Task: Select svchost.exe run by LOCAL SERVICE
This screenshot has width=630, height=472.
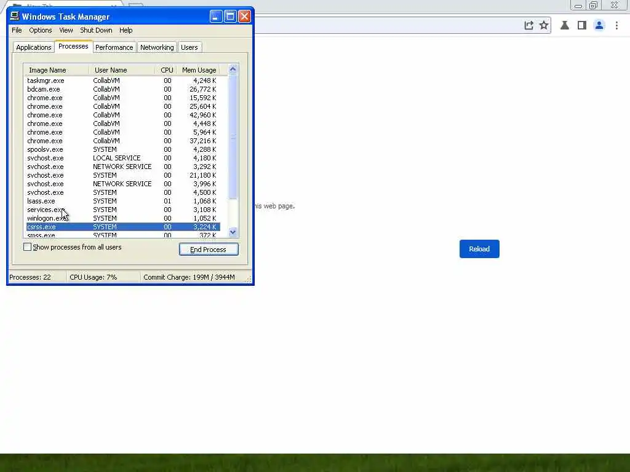Action: [x=123, y=158]
